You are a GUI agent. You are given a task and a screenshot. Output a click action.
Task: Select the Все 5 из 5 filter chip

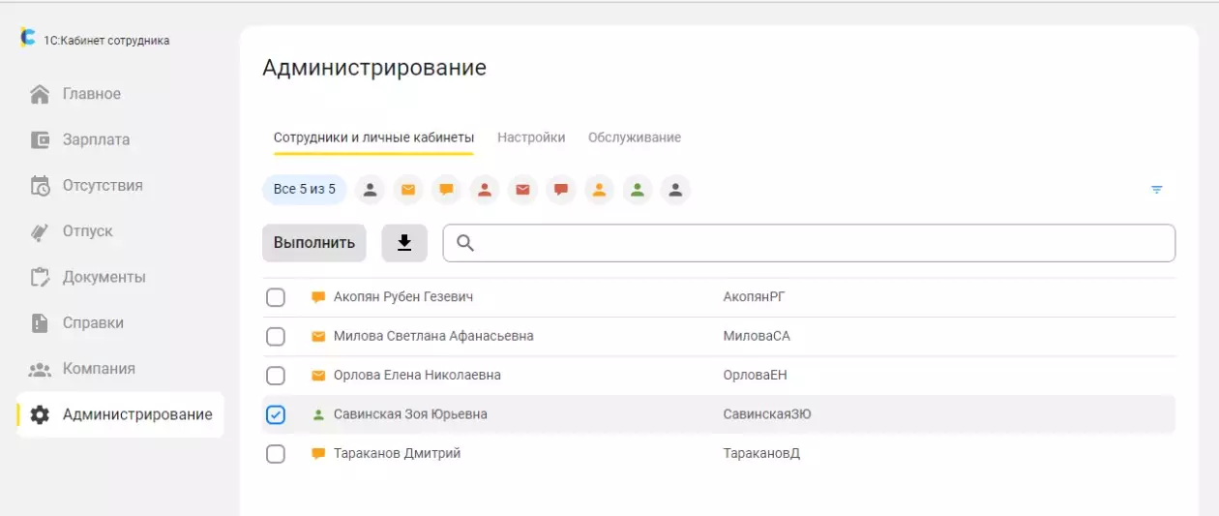point(305,190)
